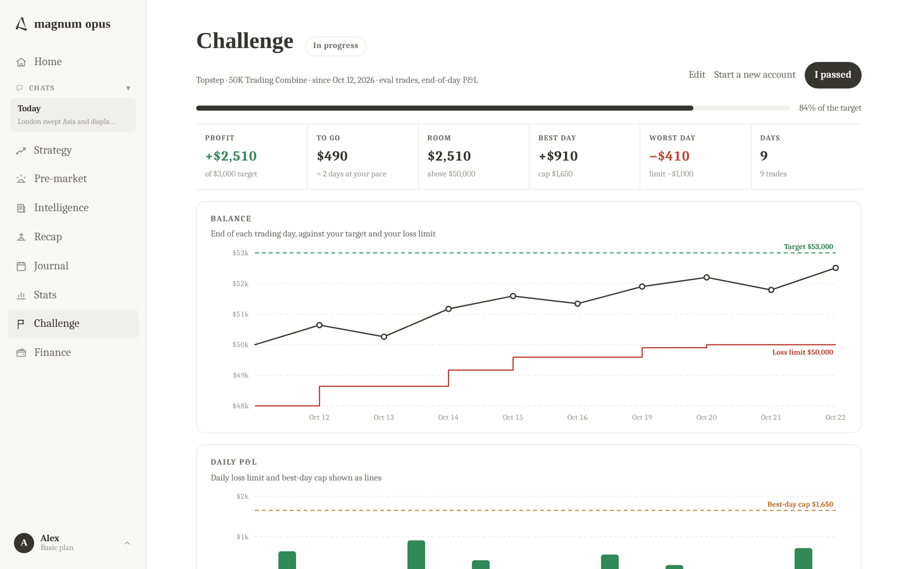Open the Recap page
Screen dimensions: 911x569
tap(73, 237)
